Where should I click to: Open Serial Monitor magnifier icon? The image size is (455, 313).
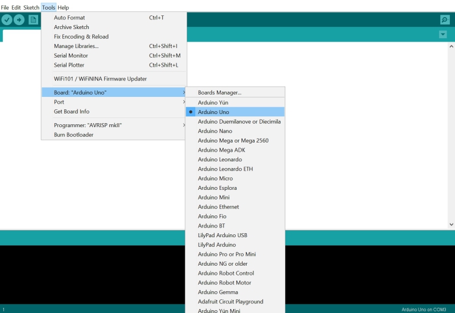(x=445, y=20)
